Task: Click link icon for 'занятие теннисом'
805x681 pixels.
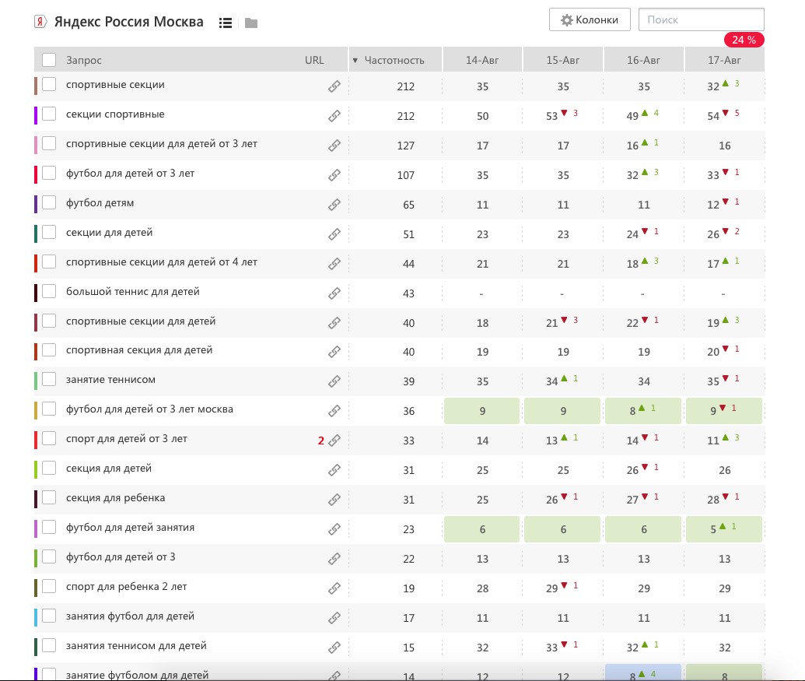Action: [334, 381]
